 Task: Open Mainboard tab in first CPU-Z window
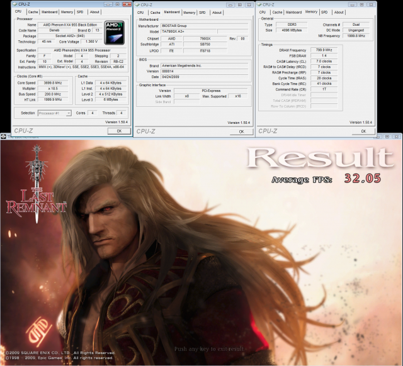(x=49, y=12)
